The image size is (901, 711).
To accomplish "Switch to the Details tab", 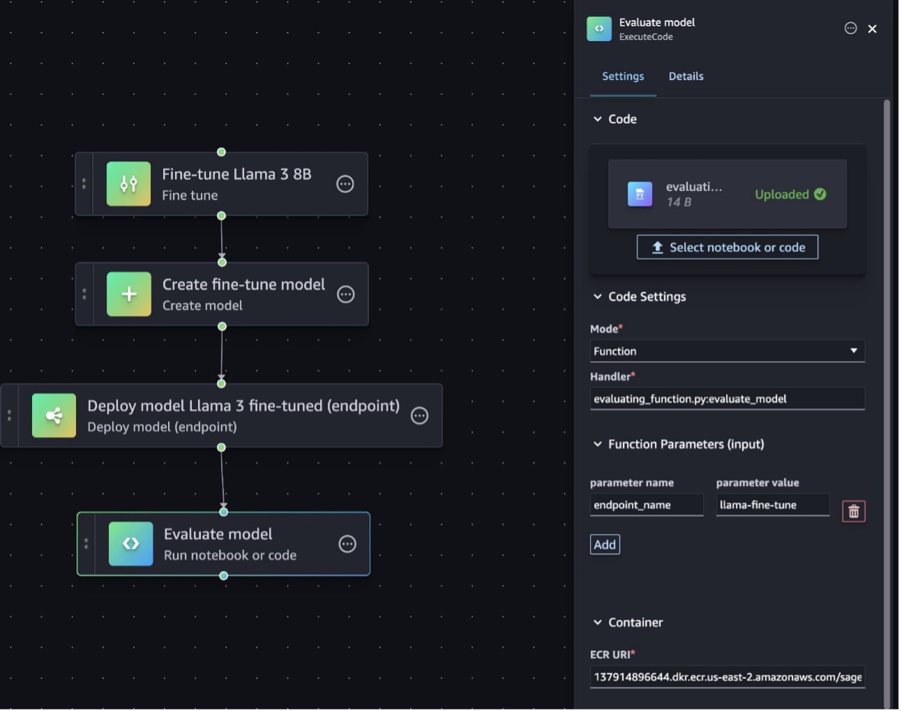I will [686, 77].
